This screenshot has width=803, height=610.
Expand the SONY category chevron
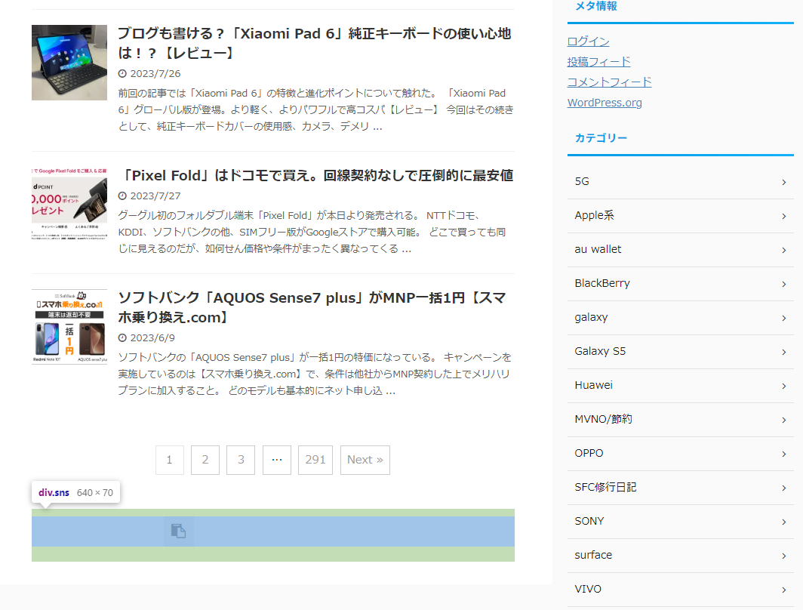783,521
